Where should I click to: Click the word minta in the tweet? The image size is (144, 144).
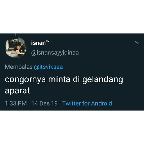point(59,79)
